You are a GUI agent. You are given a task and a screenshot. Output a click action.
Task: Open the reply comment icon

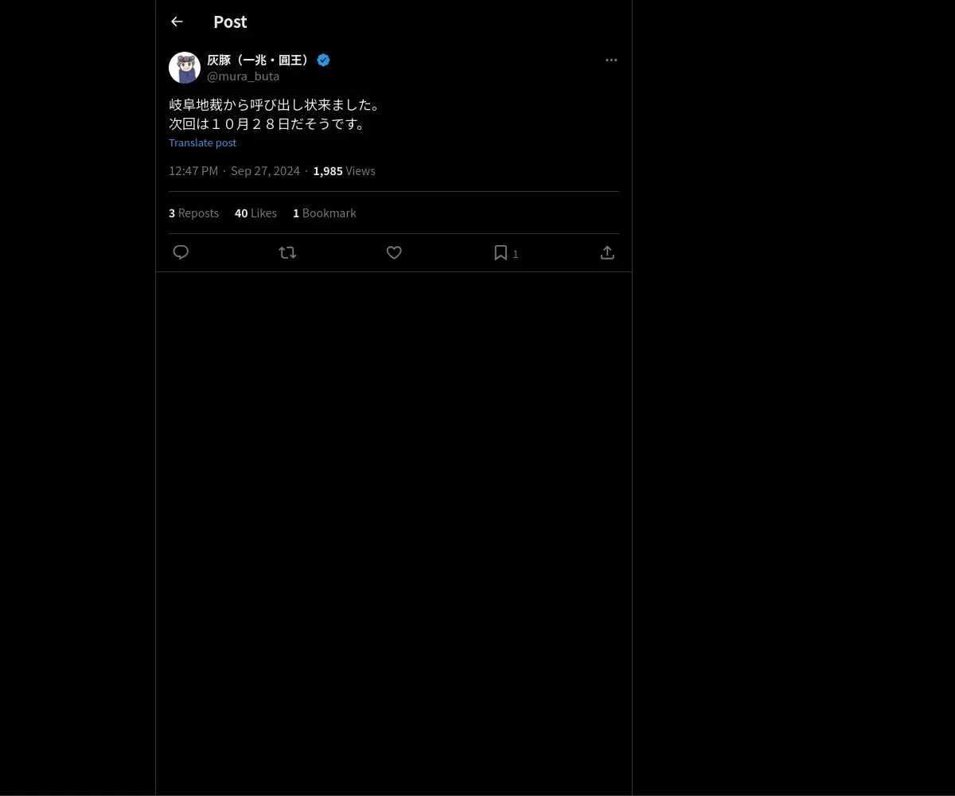(181, 252)
